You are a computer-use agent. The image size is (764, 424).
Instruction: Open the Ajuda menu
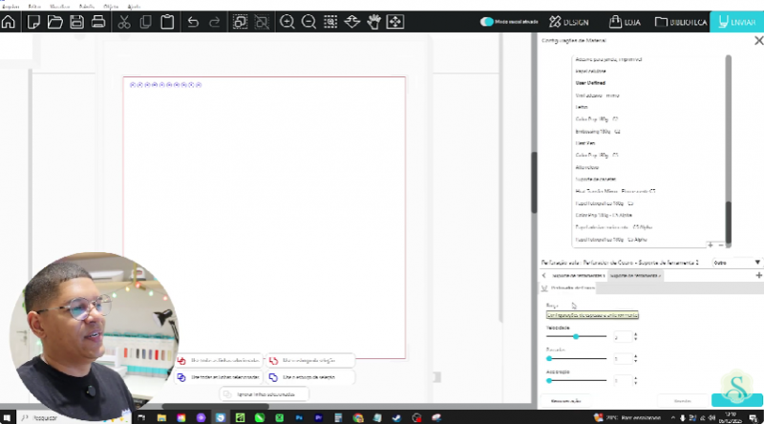(134, 7)
